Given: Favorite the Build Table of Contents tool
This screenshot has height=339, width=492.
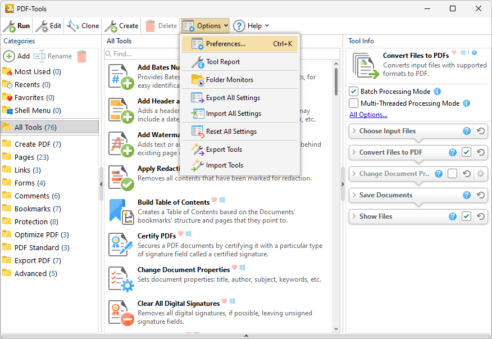Looking at the screenshot, I should (215, 200).
